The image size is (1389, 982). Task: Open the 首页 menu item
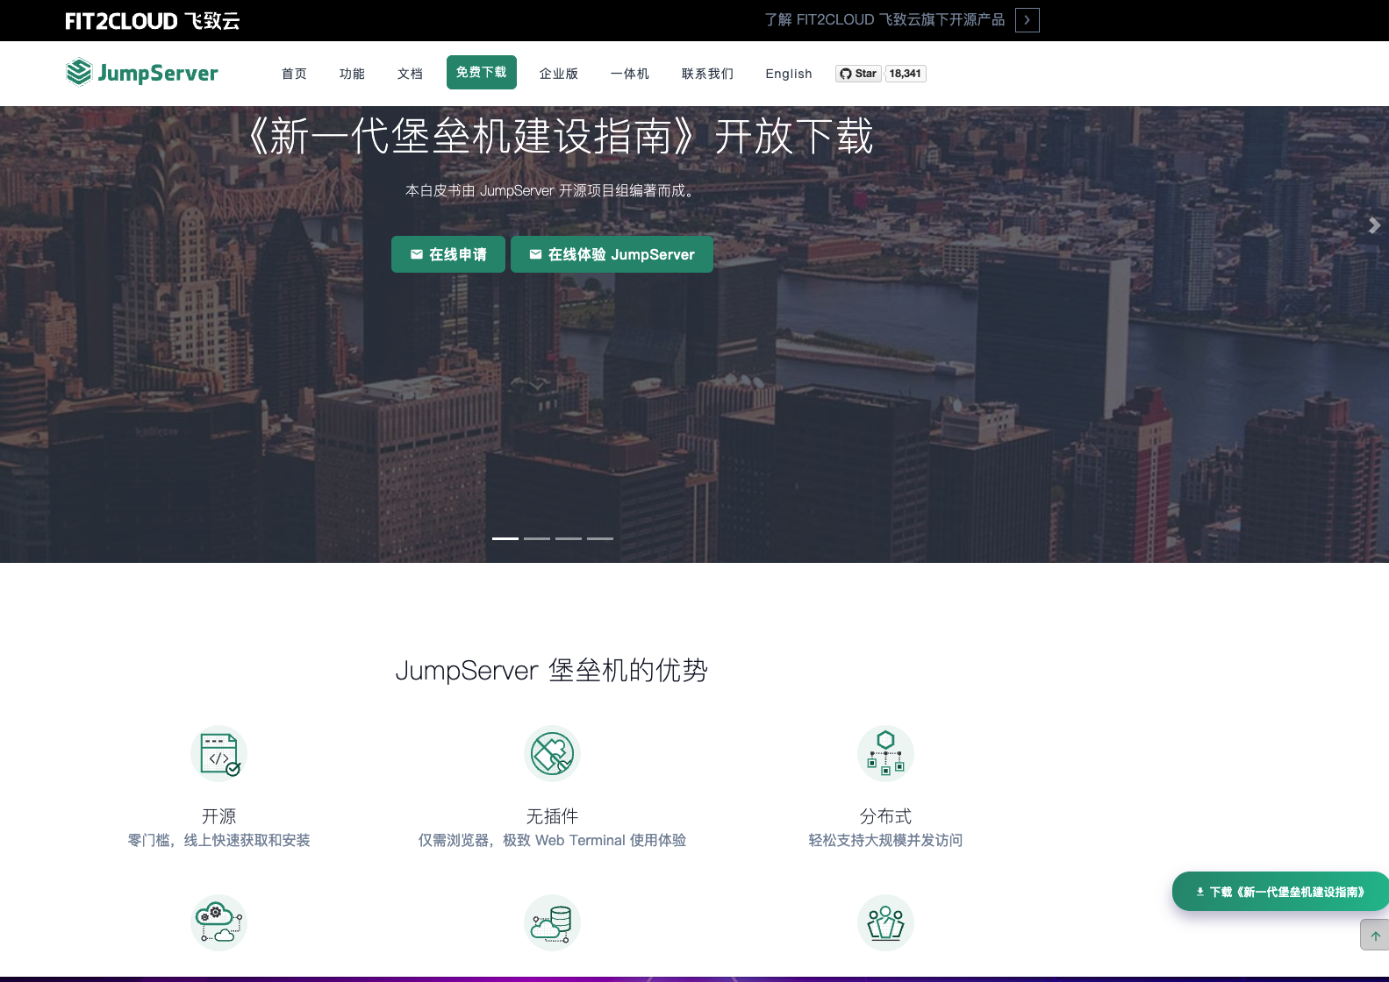[294, 74]
